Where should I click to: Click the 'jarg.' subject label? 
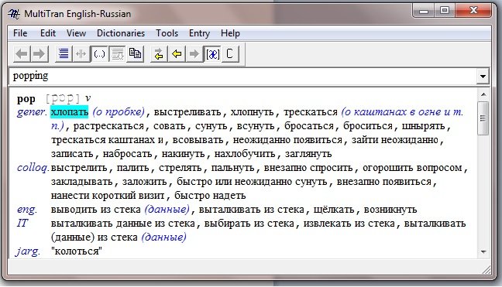29,251
